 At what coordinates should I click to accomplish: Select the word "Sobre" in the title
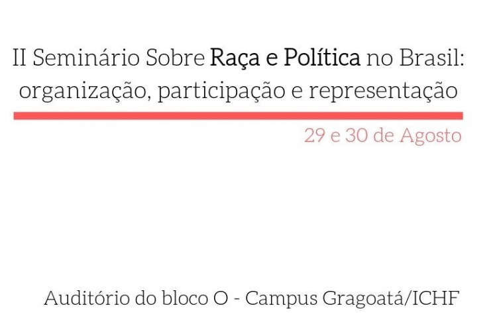click(x=176, y=58)
